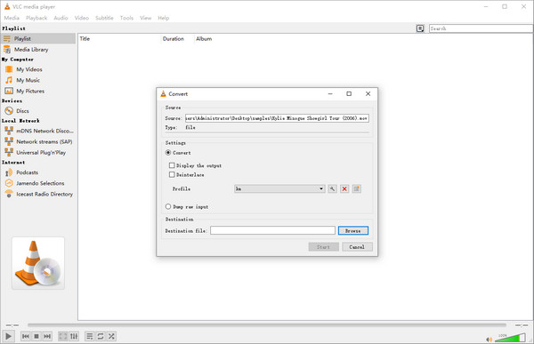Viewport: 534px width, 344px height.
Task: Click the playback seek bar
Action: point(267,325)
